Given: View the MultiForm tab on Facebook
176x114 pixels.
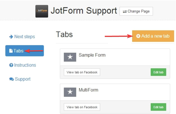Looking at the screenshot, I should click(x=82, y=107).
